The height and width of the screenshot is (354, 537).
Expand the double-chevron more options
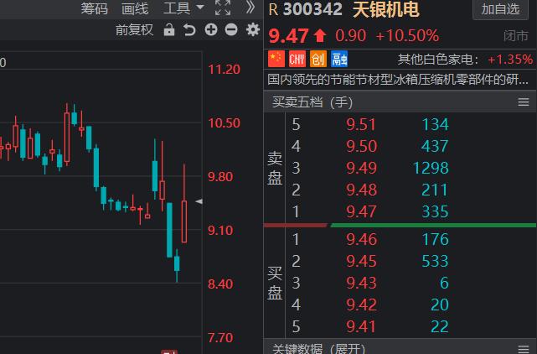(250, 8)
